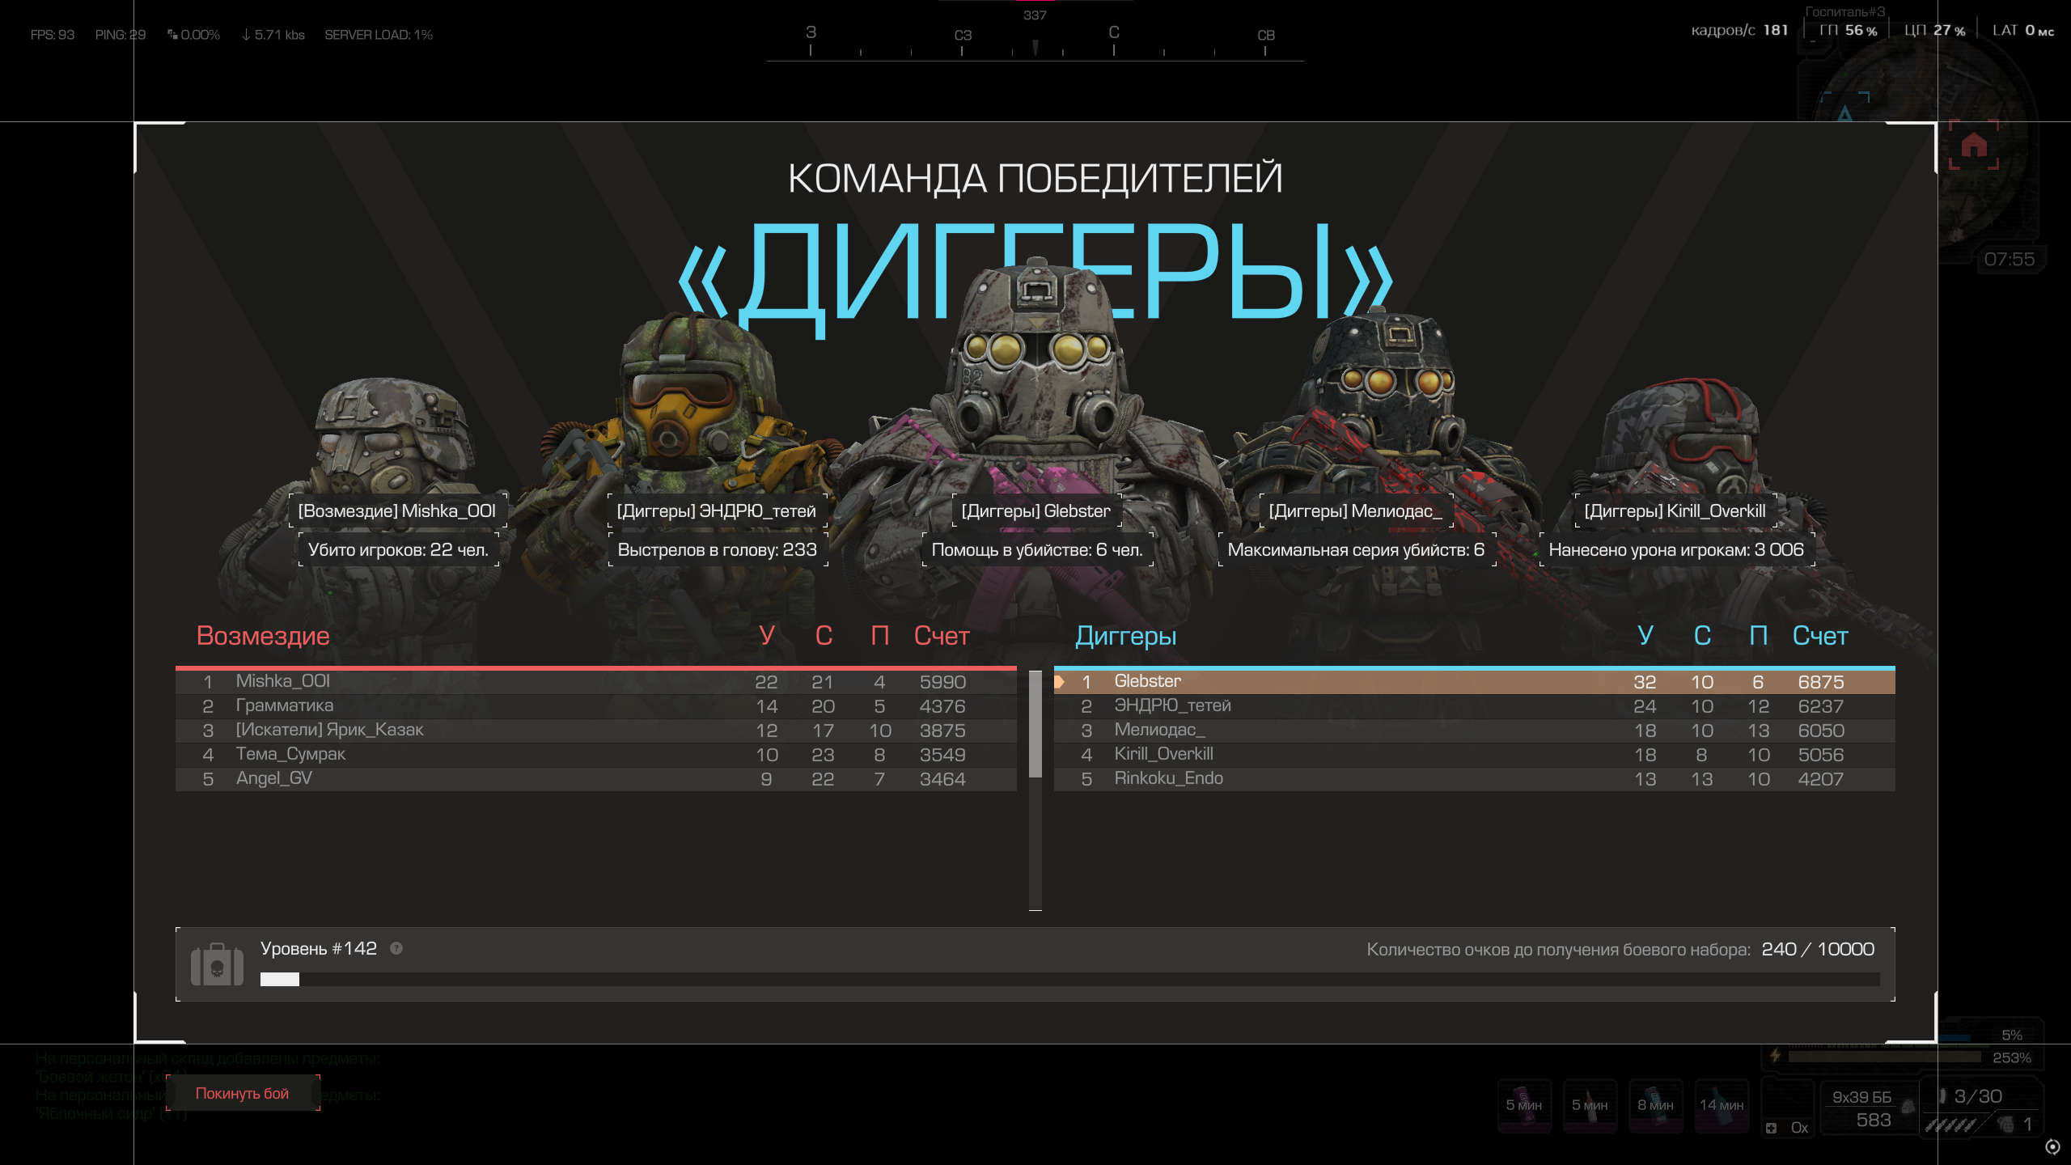Click the Нанесено урона игрокам: 3 006 label
The height and width of the screenshot is (1165, 2071).
[x=1676, y=549]
